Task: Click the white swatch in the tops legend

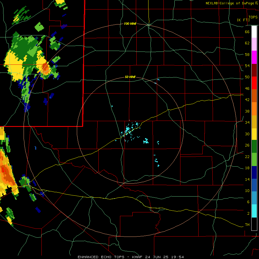Action: tap(254, 32)
